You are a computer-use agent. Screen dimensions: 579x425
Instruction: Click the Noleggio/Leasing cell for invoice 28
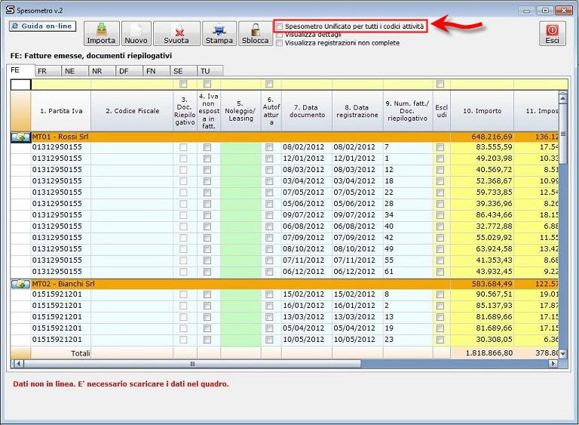pyautogui.click(x=240, y=204)
